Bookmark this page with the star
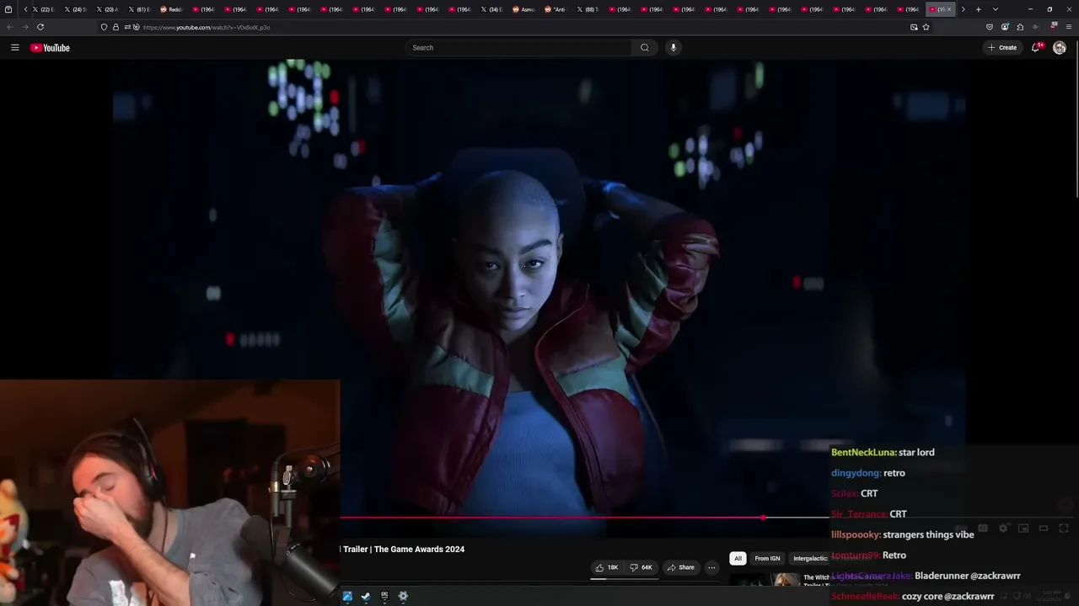 pos(926,27)
